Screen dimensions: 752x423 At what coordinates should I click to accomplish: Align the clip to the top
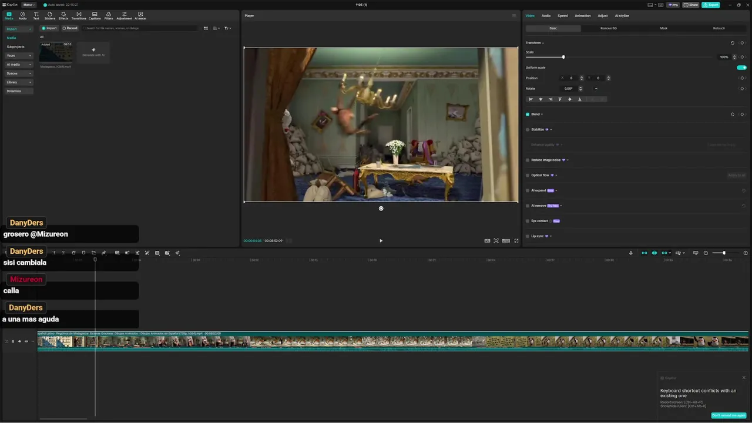[560, 99]
